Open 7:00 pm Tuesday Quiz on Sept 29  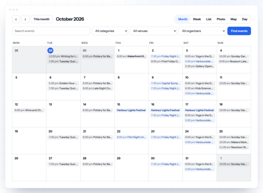click(x=63, y=61)
